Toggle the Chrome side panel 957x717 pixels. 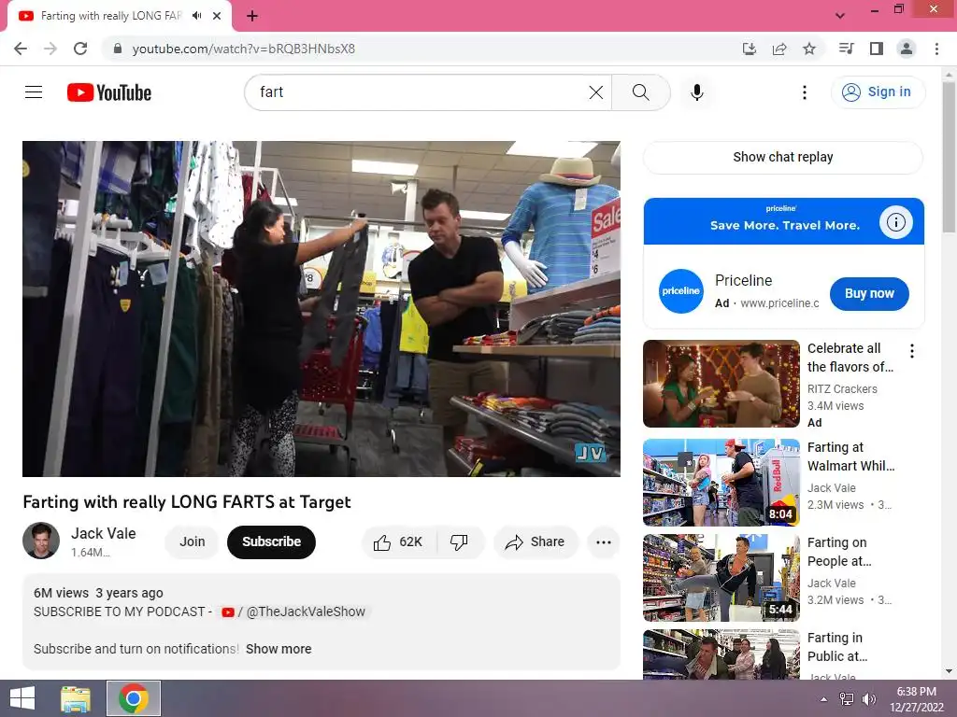(877, 49)
